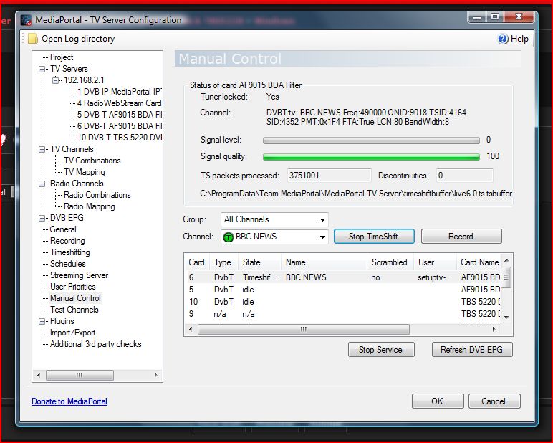Open Streaming Server page
The height and width of the screenshot is (443, 553).
pyautogui.click(x=79, y=275)
